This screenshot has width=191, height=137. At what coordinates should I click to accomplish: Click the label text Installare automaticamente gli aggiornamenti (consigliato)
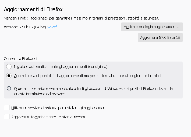(61, 67)
